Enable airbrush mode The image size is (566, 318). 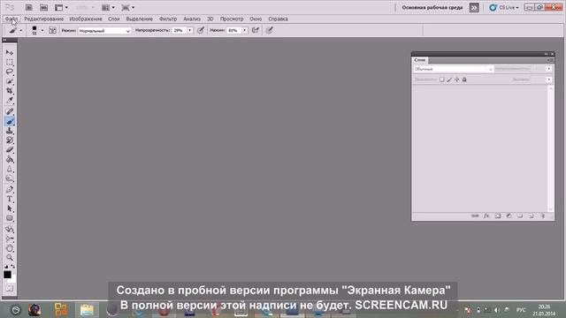256,30
